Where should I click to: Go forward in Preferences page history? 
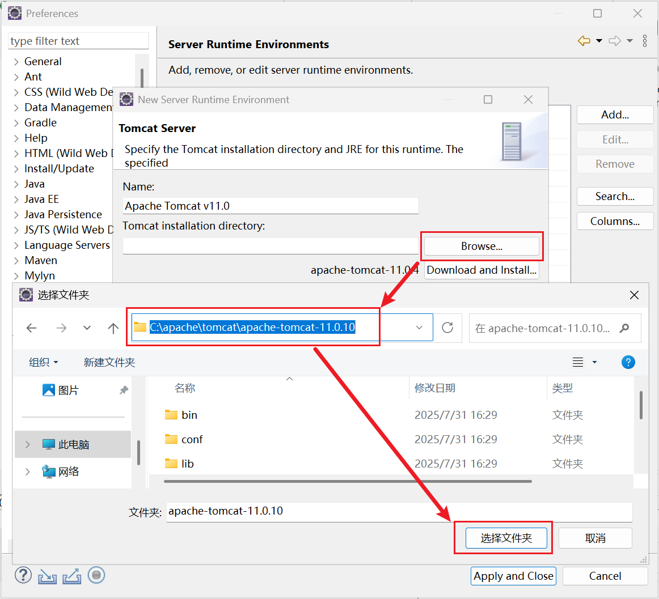click(614, 41)
